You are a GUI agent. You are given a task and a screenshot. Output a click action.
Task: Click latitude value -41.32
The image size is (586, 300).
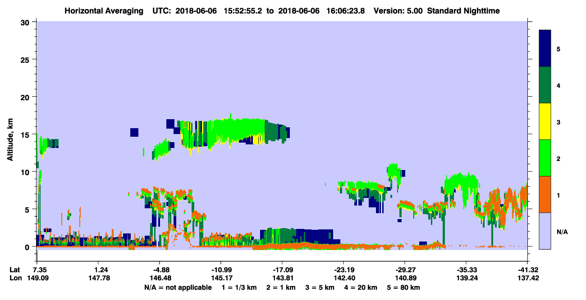point(527,270)
